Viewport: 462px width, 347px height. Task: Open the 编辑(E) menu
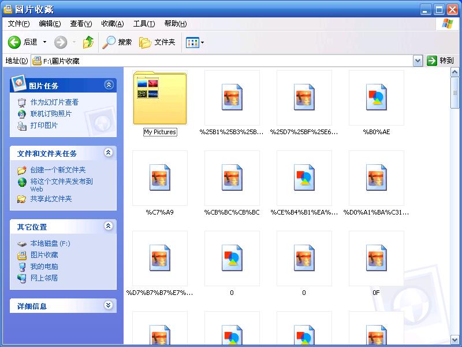click(50, 24)
